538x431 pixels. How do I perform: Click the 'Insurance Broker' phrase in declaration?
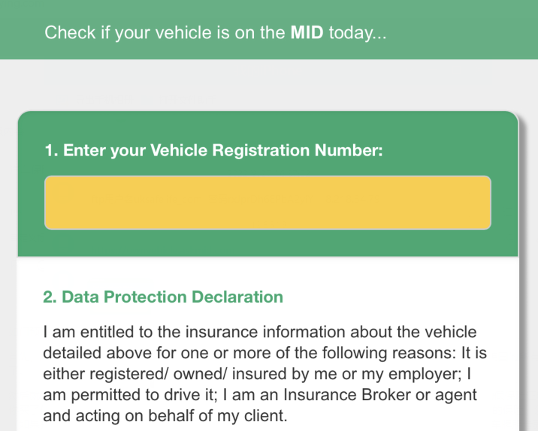[x=347, y=395]
